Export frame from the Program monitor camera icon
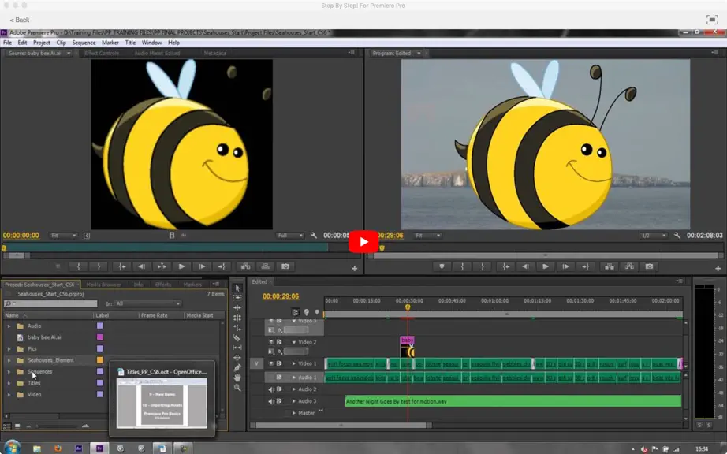Viewport: 727px width, 454px height. click(x=649, y=266)
